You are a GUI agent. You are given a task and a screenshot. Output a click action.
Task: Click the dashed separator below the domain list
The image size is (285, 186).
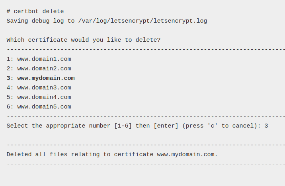point(146,116)
